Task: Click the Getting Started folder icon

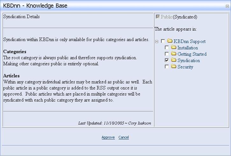Action: pos(173,54)
